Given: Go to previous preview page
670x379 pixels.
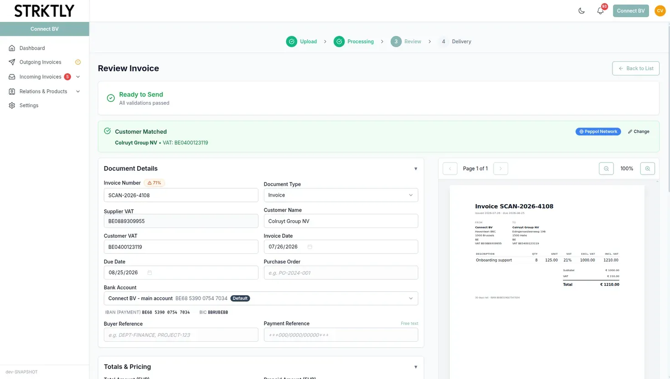Looking at the screenshot, I should (x=450, y=169).
